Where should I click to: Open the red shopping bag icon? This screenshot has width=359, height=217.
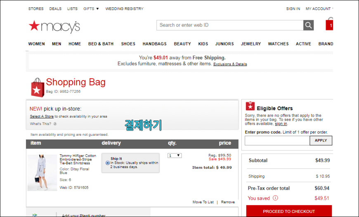click(x=329, y=24)
